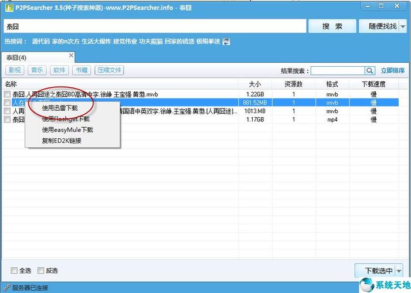Filter results by 影视 category
Image resolution: width=411 pixels, height=293 pixels.
15,70
